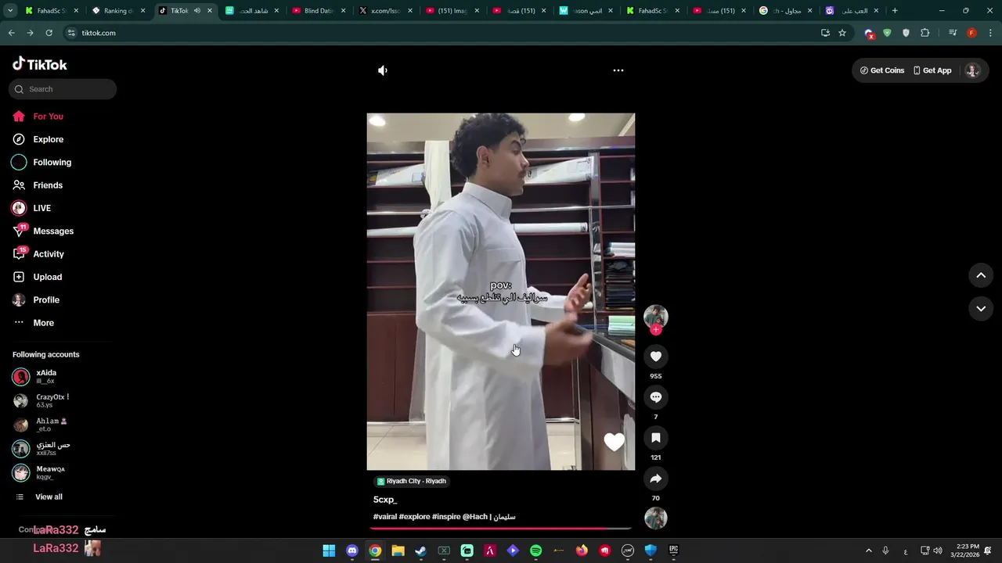The width and height of the screenshot is (1002, 563).
Task: Go to the previous video arrow
Action: pyautogui.click(x=981, y=275)
